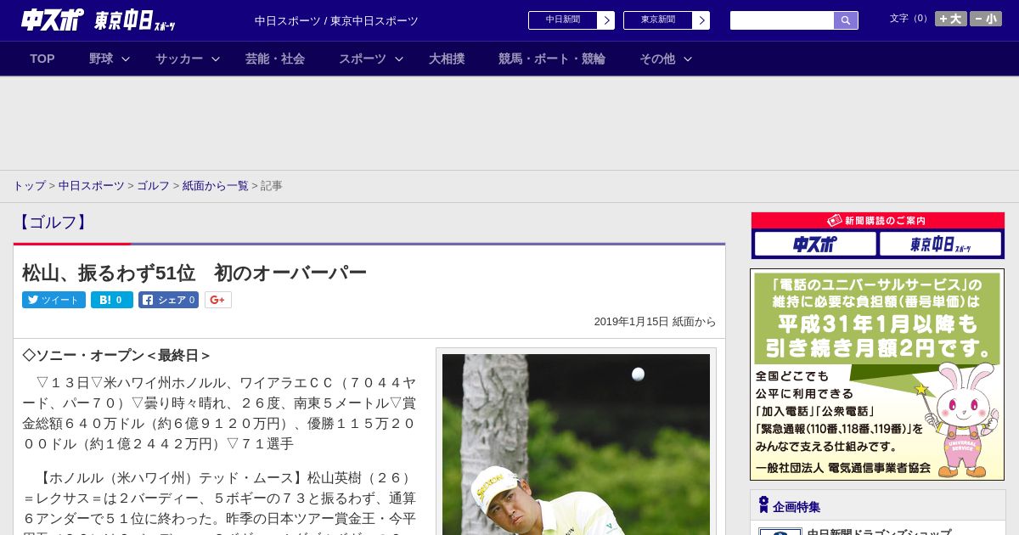Share article on Facebook シェア button

(x=169, y=300)
